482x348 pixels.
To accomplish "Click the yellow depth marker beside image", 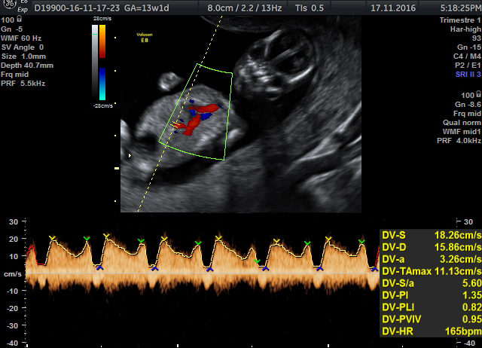I will 117,168.
